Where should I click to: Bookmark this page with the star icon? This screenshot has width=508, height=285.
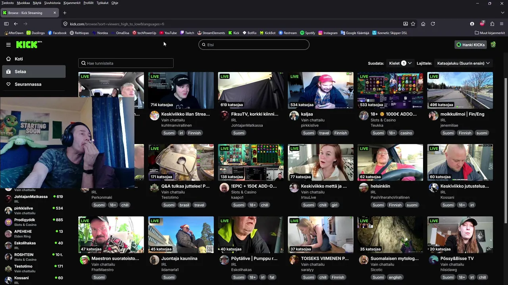pyautogui.click(x=413, y=24)
